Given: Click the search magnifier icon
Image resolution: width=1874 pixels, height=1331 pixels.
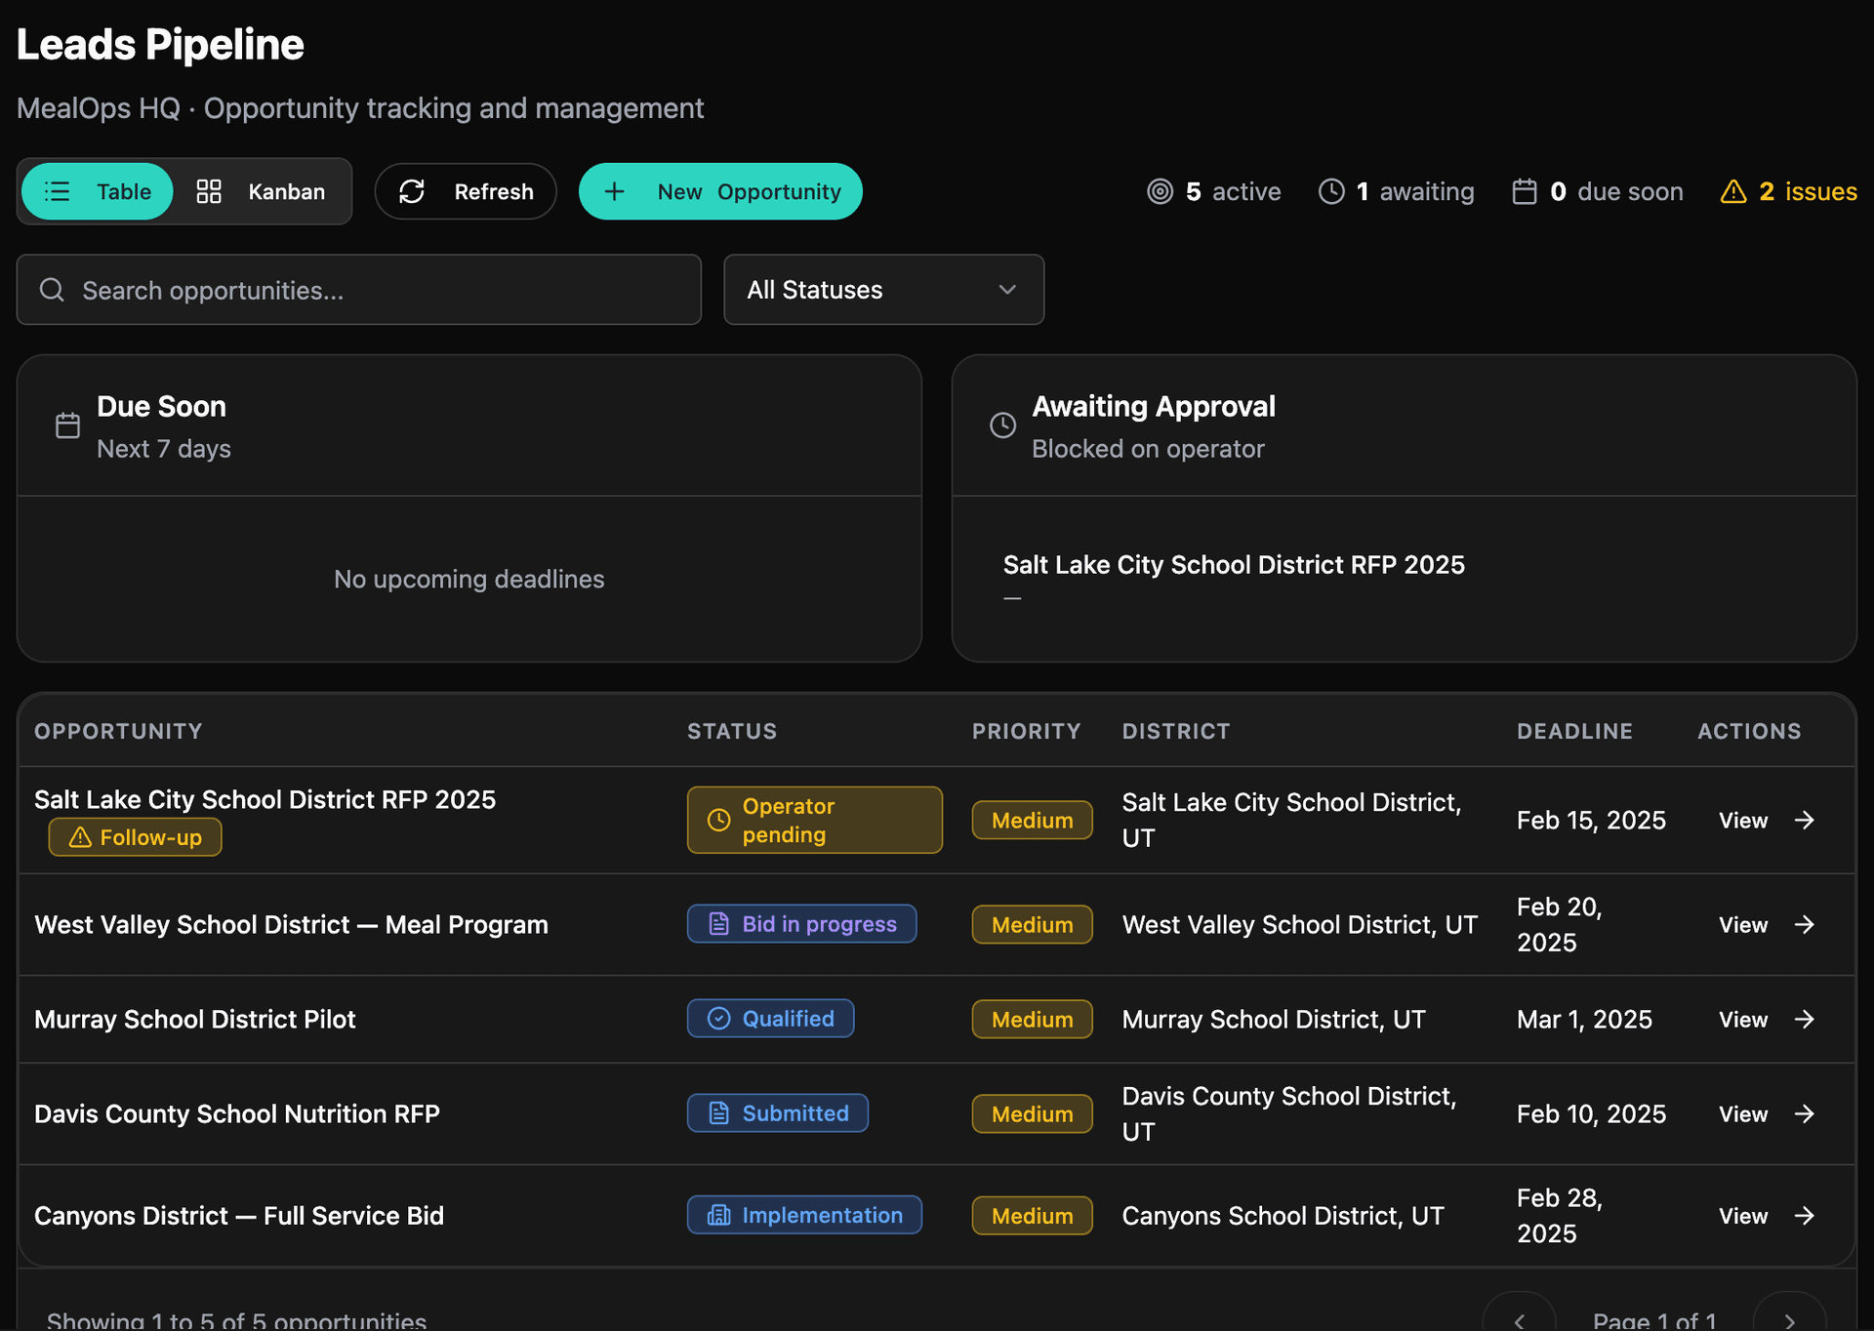Looking at the screenshot, I should 52,289.
